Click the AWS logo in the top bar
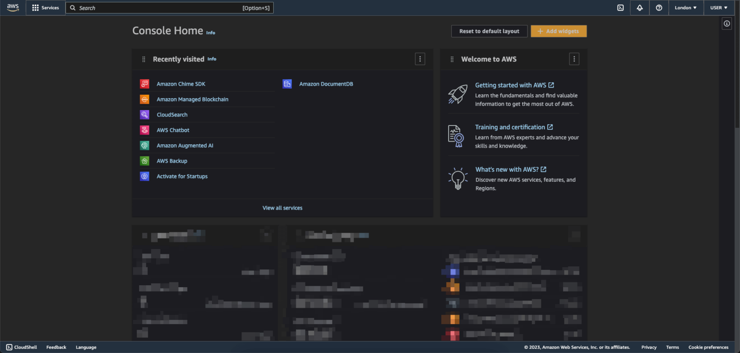740x353 pixels. point(13,7)
